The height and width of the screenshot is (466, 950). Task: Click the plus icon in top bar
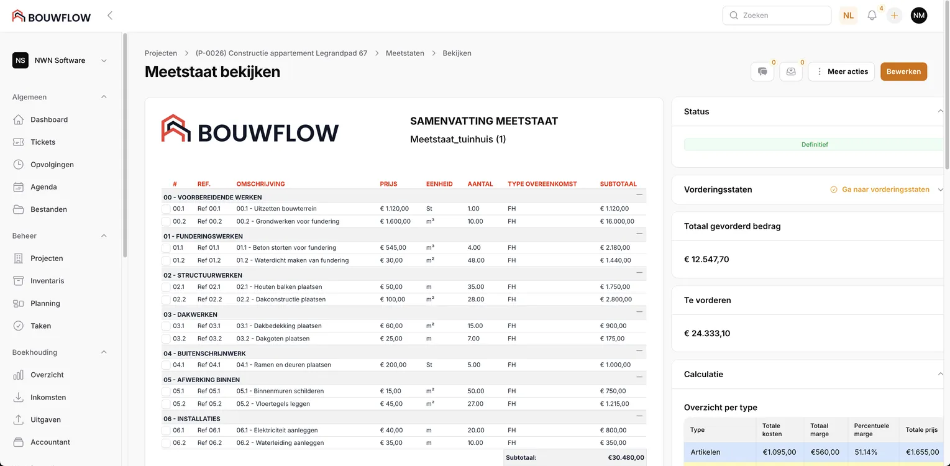click(894, 16)
